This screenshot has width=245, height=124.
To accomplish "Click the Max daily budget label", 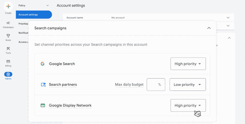I will pyautogui.click(x=129, y=84).
